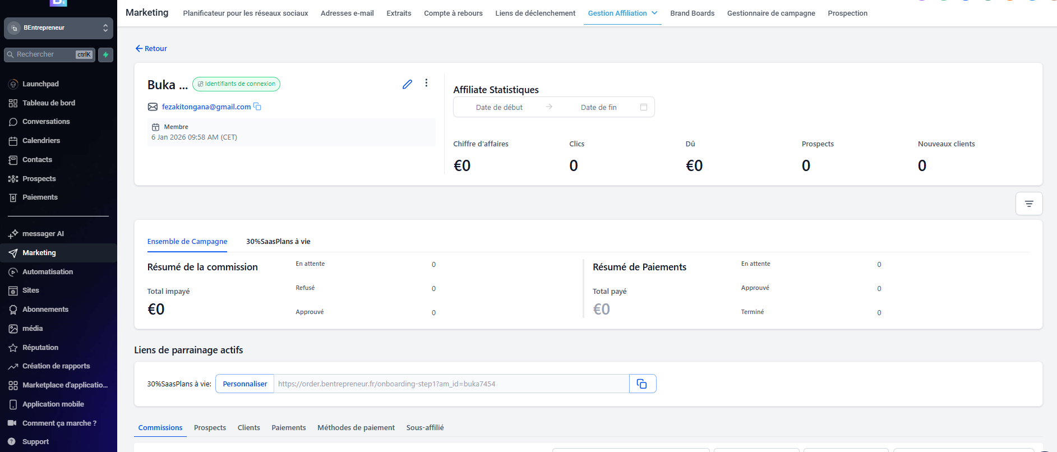Screen dimensions: 1057x452
Task: Open Automatisation in the sidebar
Action: 48,271
